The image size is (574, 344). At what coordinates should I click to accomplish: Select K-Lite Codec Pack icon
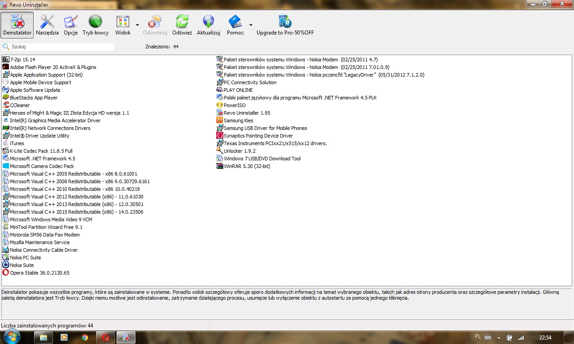(x=6, y=150)
